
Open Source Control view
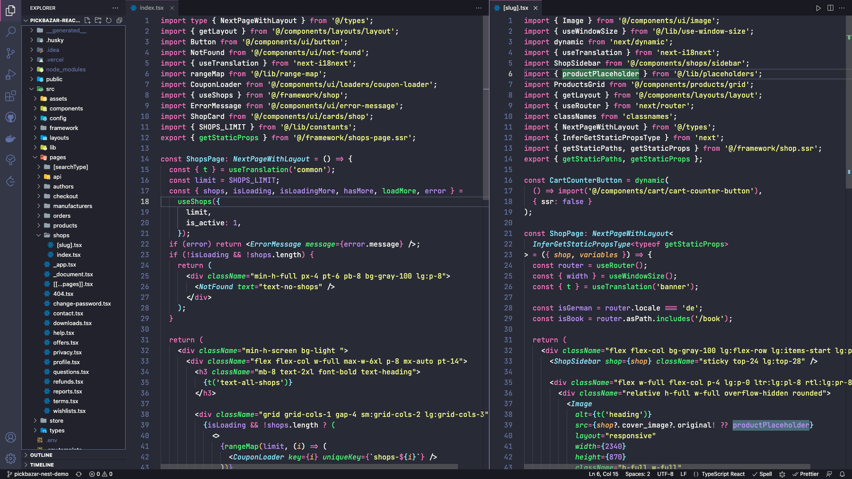pyautogui.click(x=11, y=53)
